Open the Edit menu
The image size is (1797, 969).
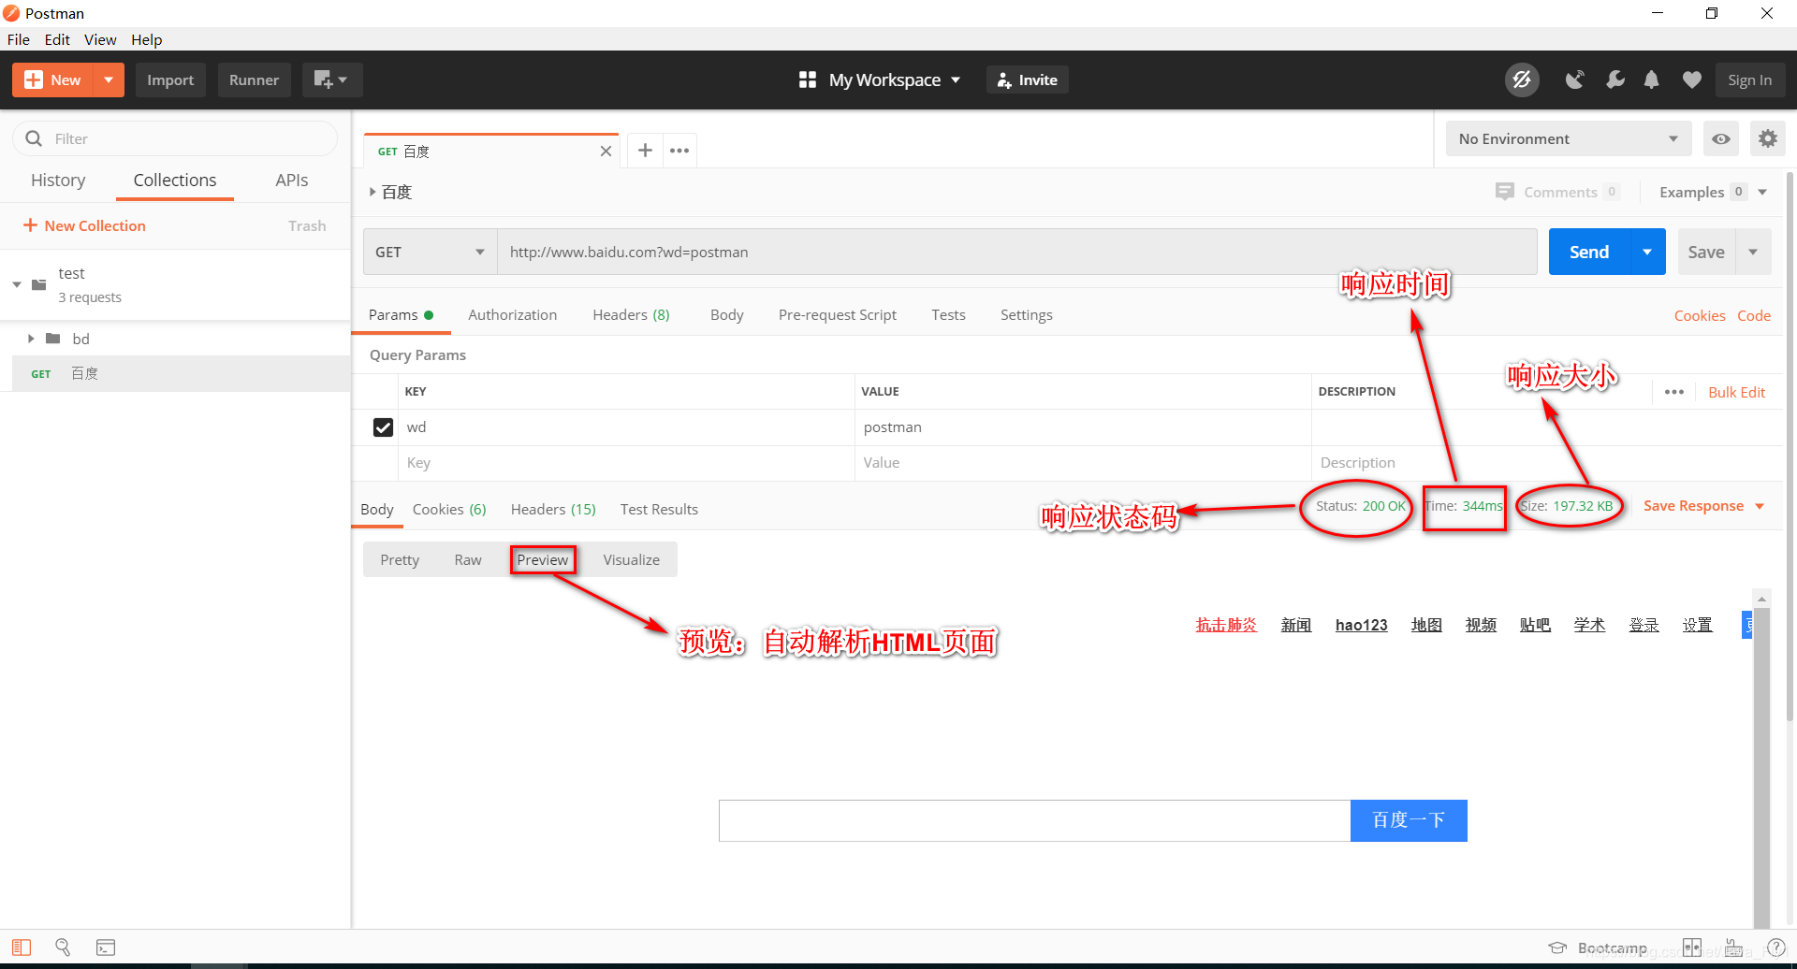(x=57, y=39)
